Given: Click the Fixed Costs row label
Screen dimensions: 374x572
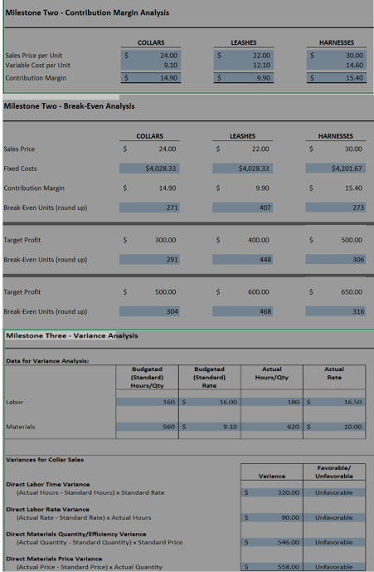Looking at the screenshot, I should [x=20, y=169].
